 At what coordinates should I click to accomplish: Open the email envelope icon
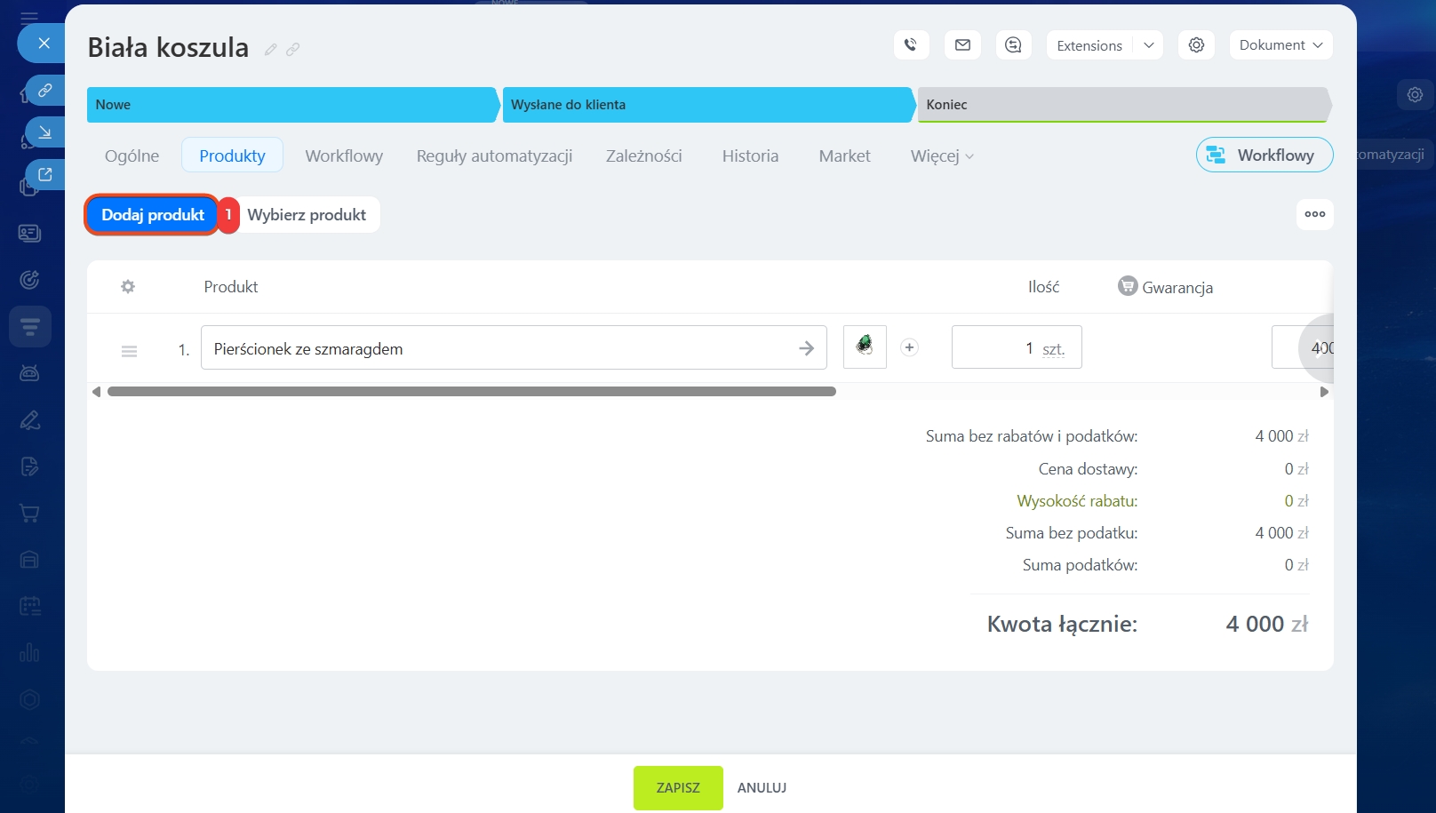pyautogui.click(x=962, y=45)
